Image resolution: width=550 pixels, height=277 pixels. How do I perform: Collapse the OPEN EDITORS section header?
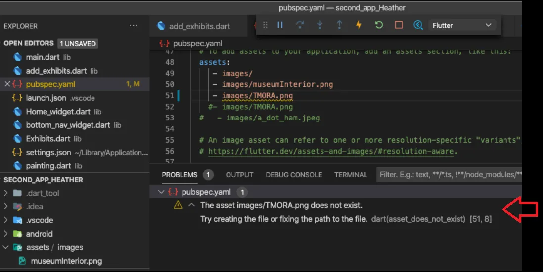click(29, 43)
